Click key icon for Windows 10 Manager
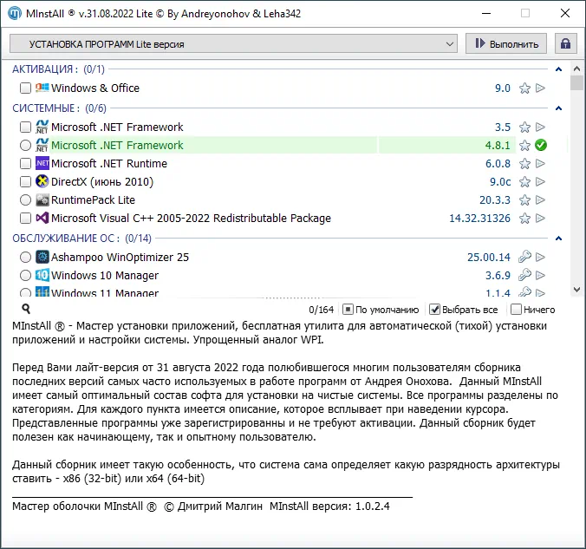Image resolution: width=586 pixels, height=549 pixels. click(524, 275)
